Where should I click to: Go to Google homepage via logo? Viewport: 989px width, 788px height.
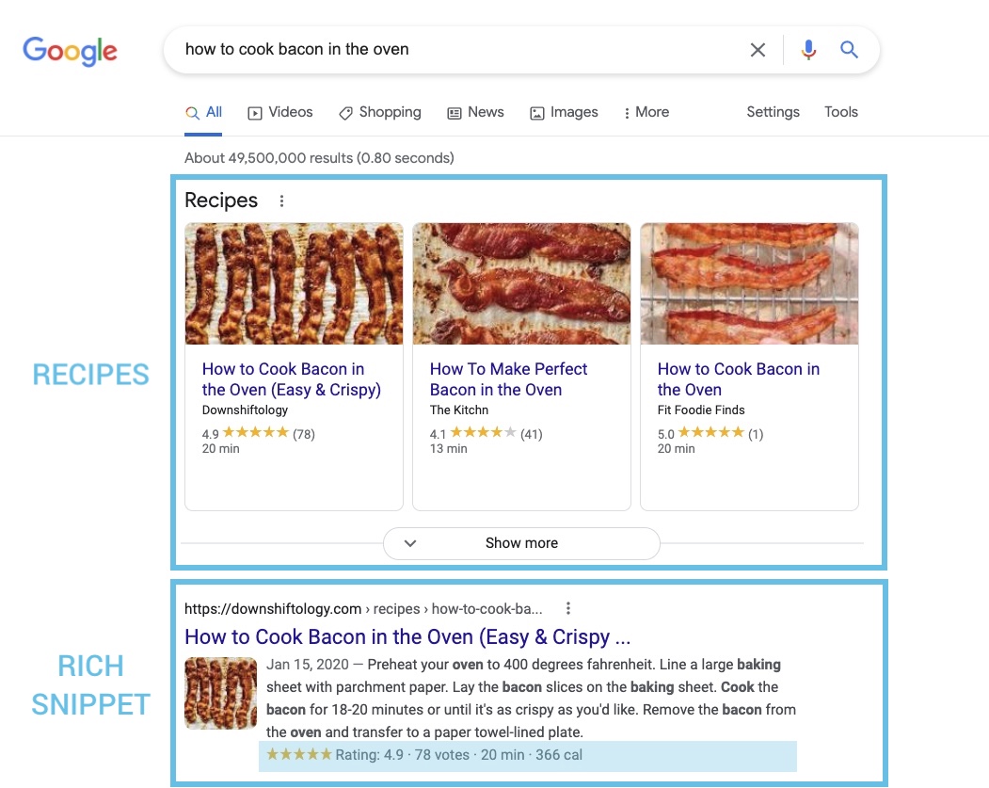coord(70,51)
